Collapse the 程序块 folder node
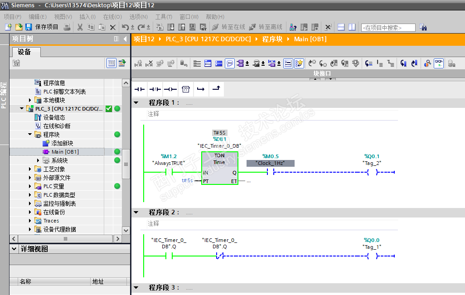This screenshot has height=295, width=465. point(30,135)
